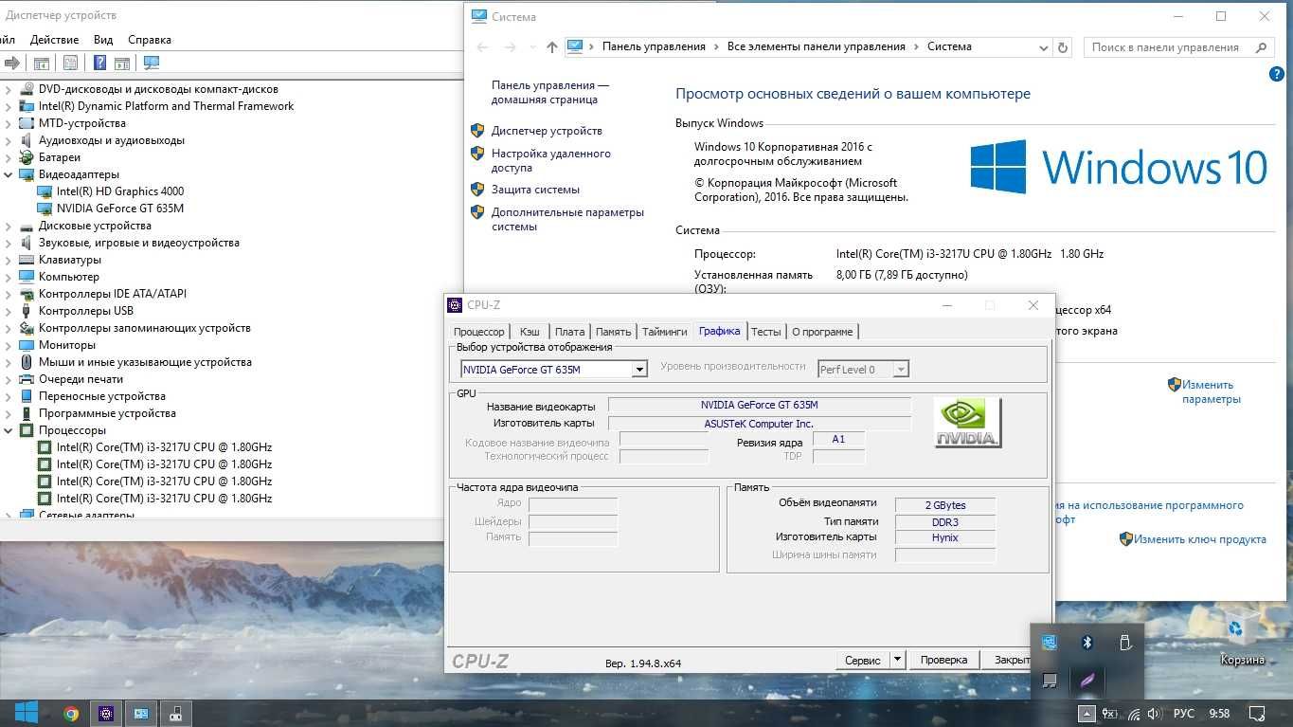Screen dimensions: 1293x727
Task: Click the battery status tray icon
Action: pos(1109,714)
